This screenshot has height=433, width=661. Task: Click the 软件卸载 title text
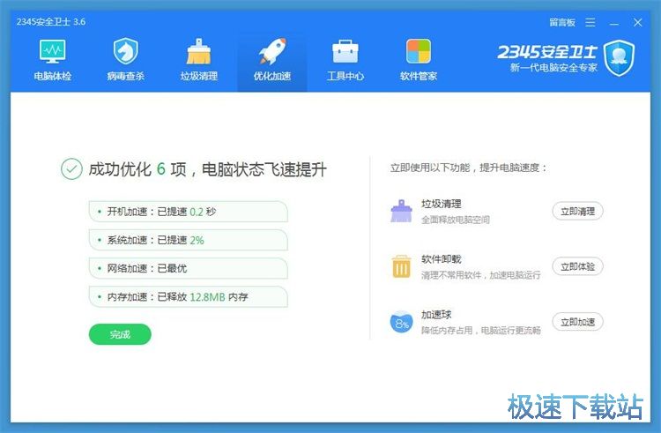pos(442,259)
